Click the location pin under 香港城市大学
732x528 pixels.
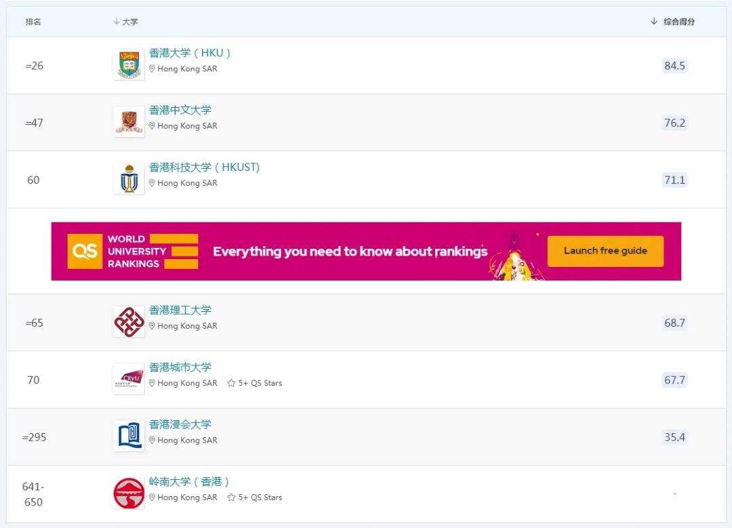(152, 383)
